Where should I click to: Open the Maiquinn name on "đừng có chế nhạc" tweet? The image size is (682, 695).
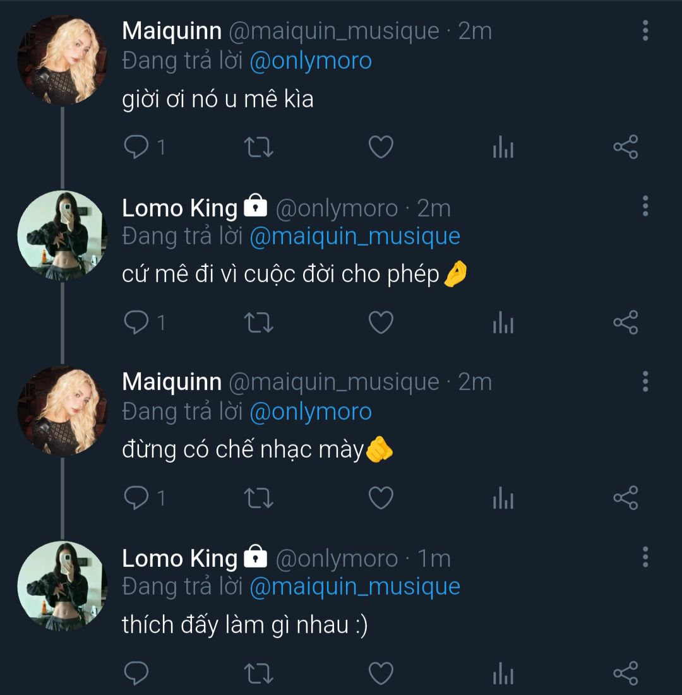[x=172, y=381]
